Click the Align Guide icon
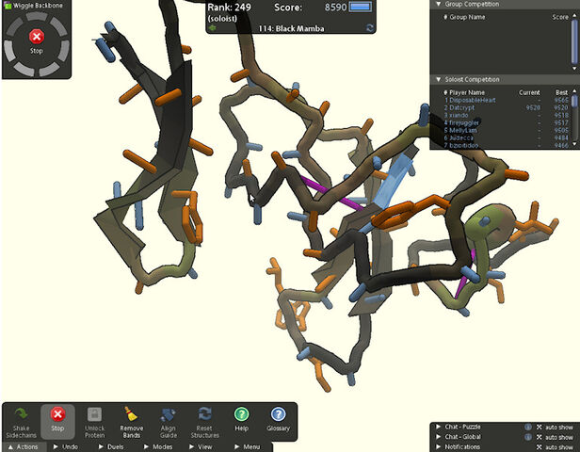The width and height of the screenshot is (580, 452). (x=168, y=414)
